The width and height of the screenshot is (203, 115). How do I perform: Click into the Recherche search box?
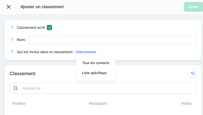pos(108,88)
